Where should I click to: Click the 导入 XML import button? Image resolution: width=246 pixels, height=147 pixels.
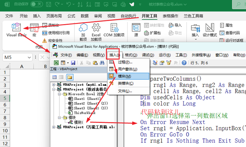pos(175,25)
